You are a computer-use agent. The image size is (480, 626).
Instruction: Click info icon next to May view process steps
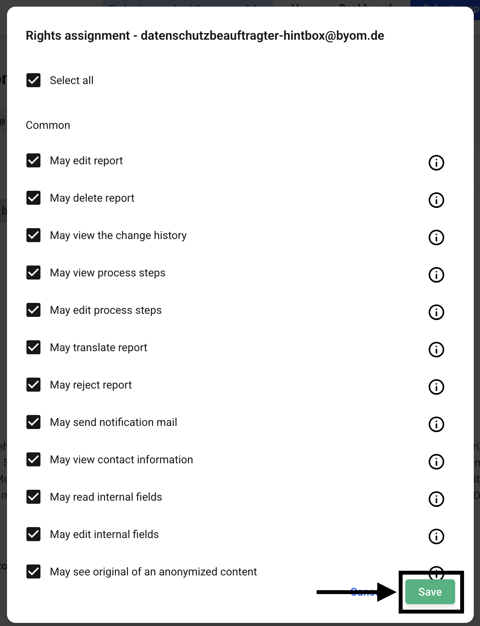pyautogui.click(x=436, y=275)
